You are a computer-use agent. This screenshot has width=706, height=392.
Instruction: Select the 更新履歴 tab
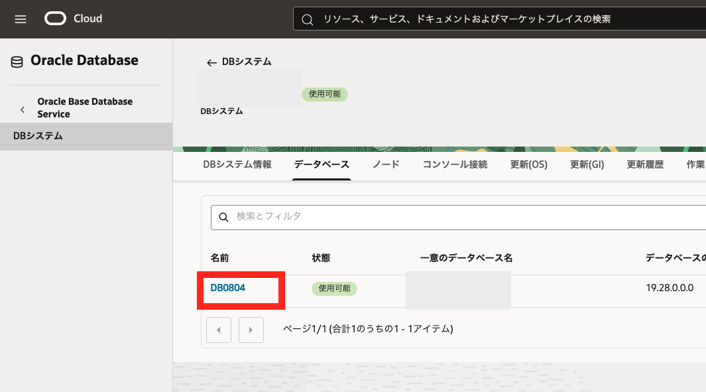click(645, 164)
